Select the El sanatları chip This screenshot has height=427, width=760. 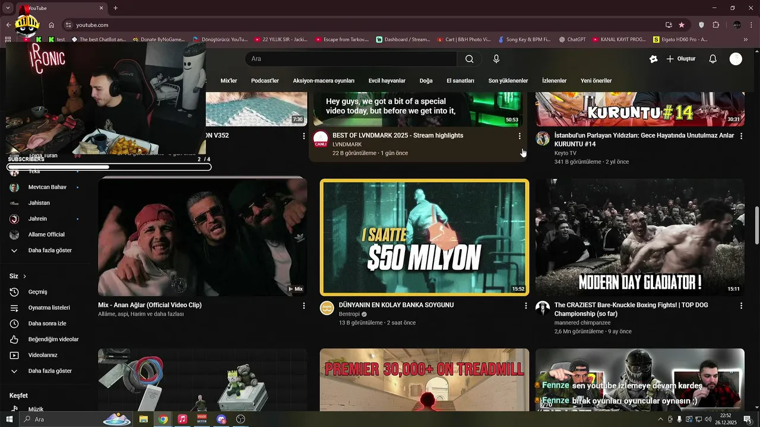[460, 81]
